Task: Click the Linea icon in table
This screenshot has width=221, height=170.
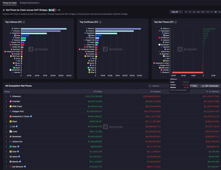Action: (11, 131)
